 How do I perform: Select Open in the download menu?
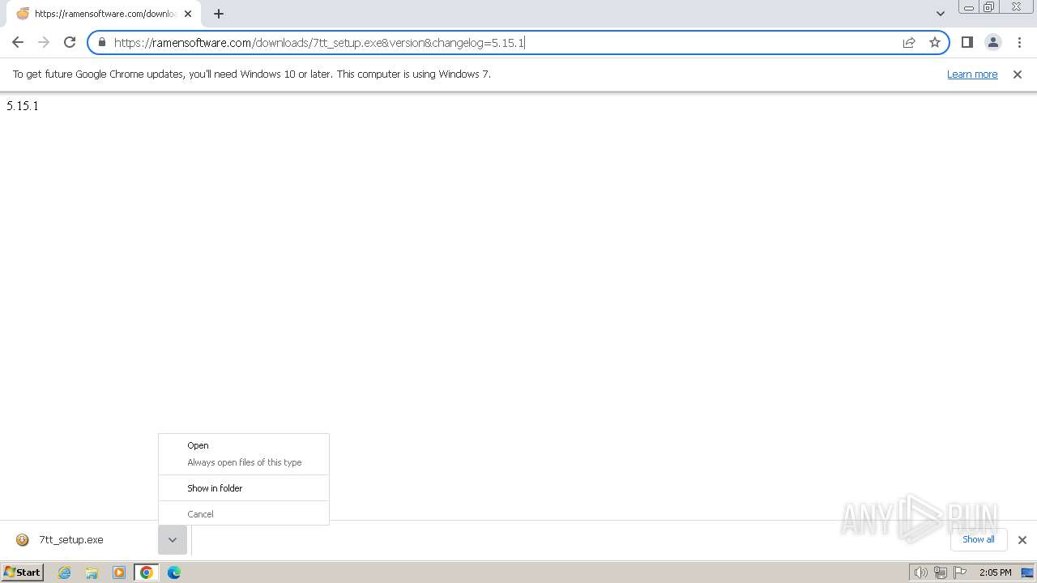pyautogui.click(x=244, y=445)
